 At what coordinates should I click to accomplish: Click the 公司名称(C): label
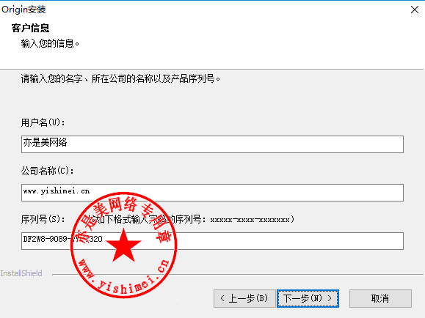click(x=47, y=171)
